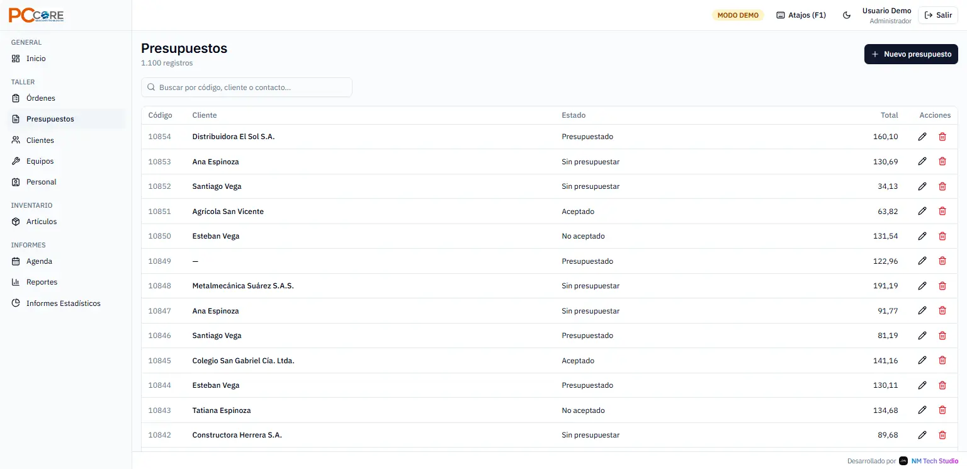Delete quote 10850 trash icon
Image resolution: width=967 pixels, height=469 pixels.
(x=942, y=236)
